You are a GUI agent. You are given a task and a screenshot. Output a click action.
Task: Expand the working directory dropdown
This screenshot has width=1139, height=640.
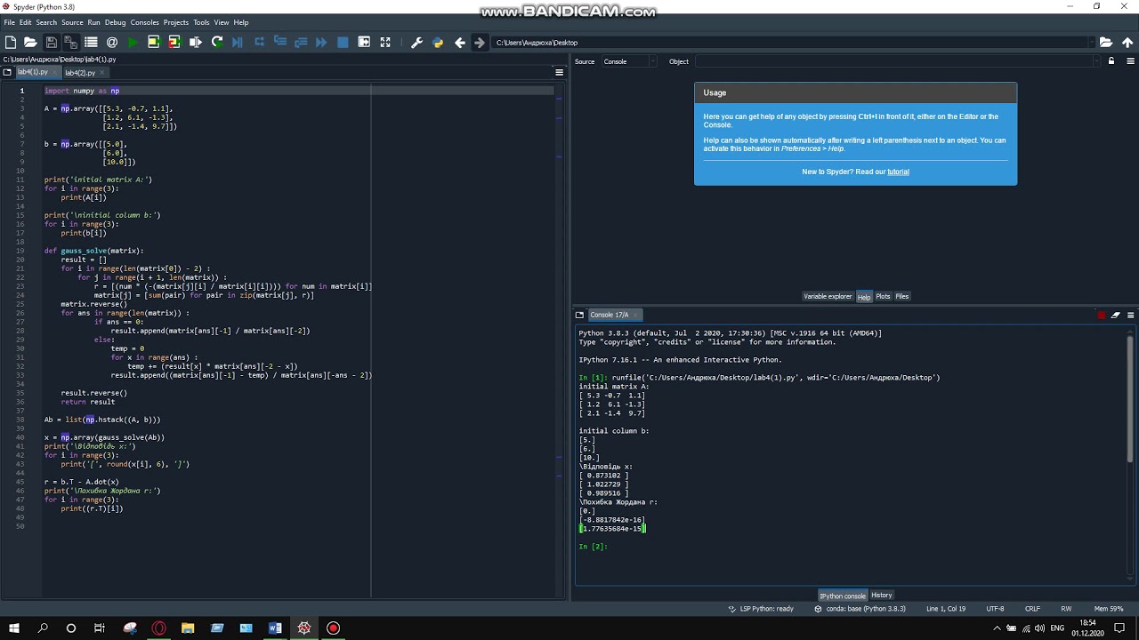tap(1092, 42)
